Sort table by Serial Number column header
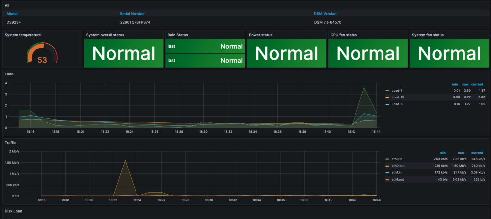 132,14
